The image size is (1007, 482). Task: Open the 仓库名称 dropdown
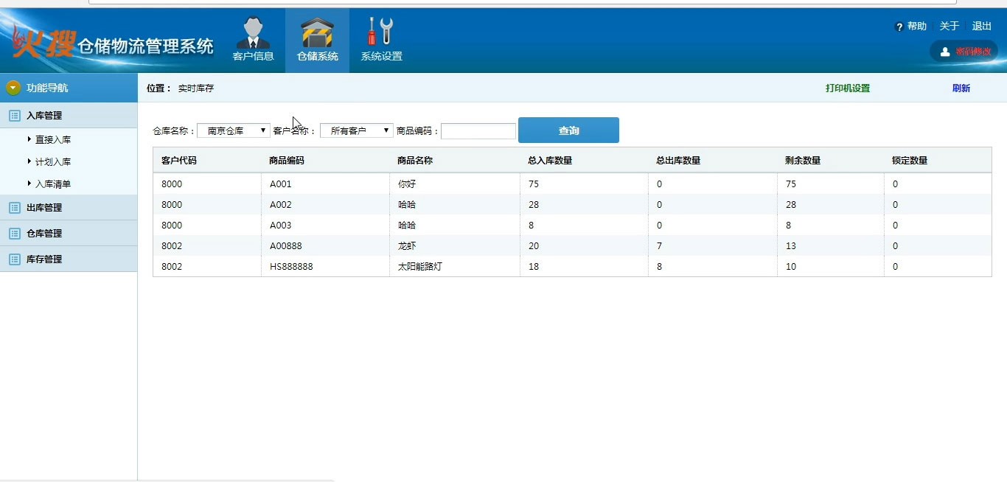tap(234, 130)
